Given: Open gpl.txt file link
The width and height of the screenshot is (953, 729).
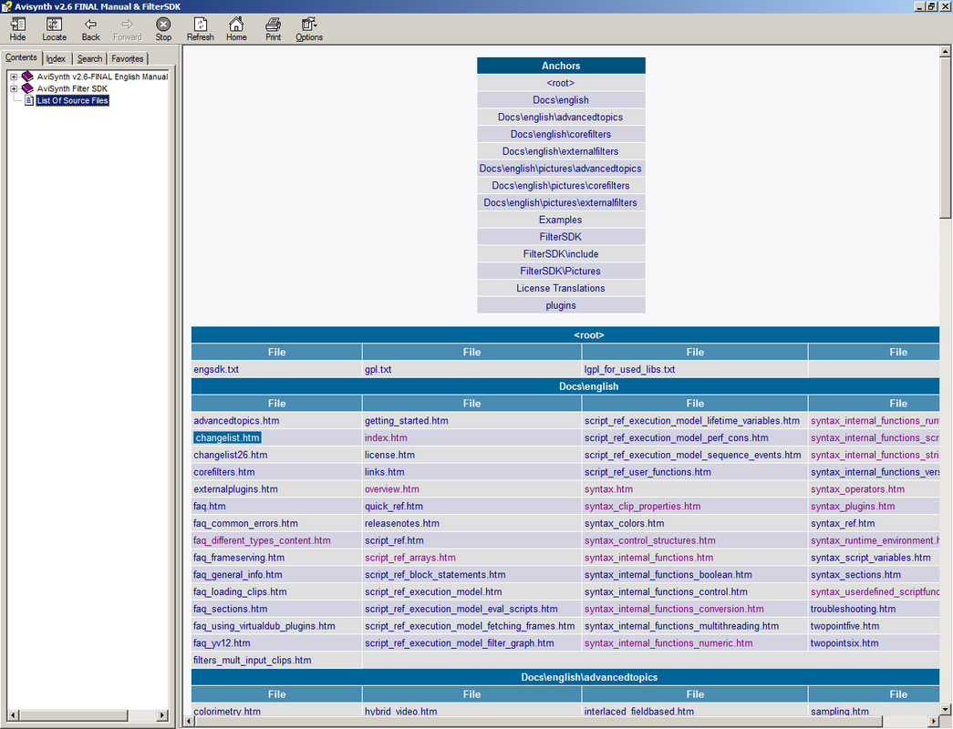Looking at the screenshot, I should [x=378, y=369].
